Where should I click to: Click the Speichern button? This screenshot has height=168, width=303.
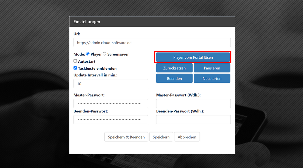click(161, 137)
